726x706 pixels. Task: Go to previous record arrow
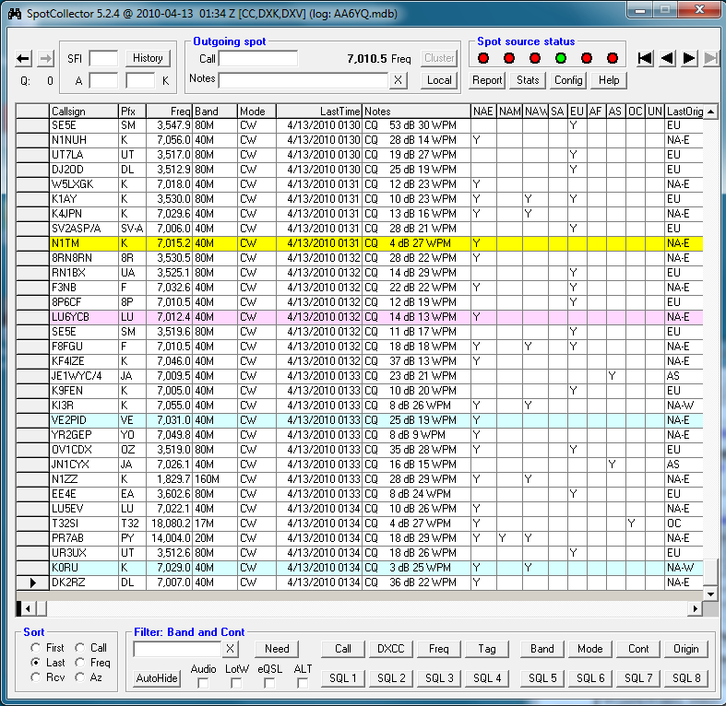667,58
